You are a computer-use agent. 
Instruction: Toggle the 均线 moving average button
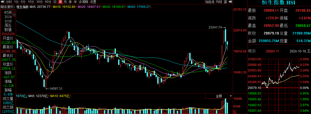[219, 2]
